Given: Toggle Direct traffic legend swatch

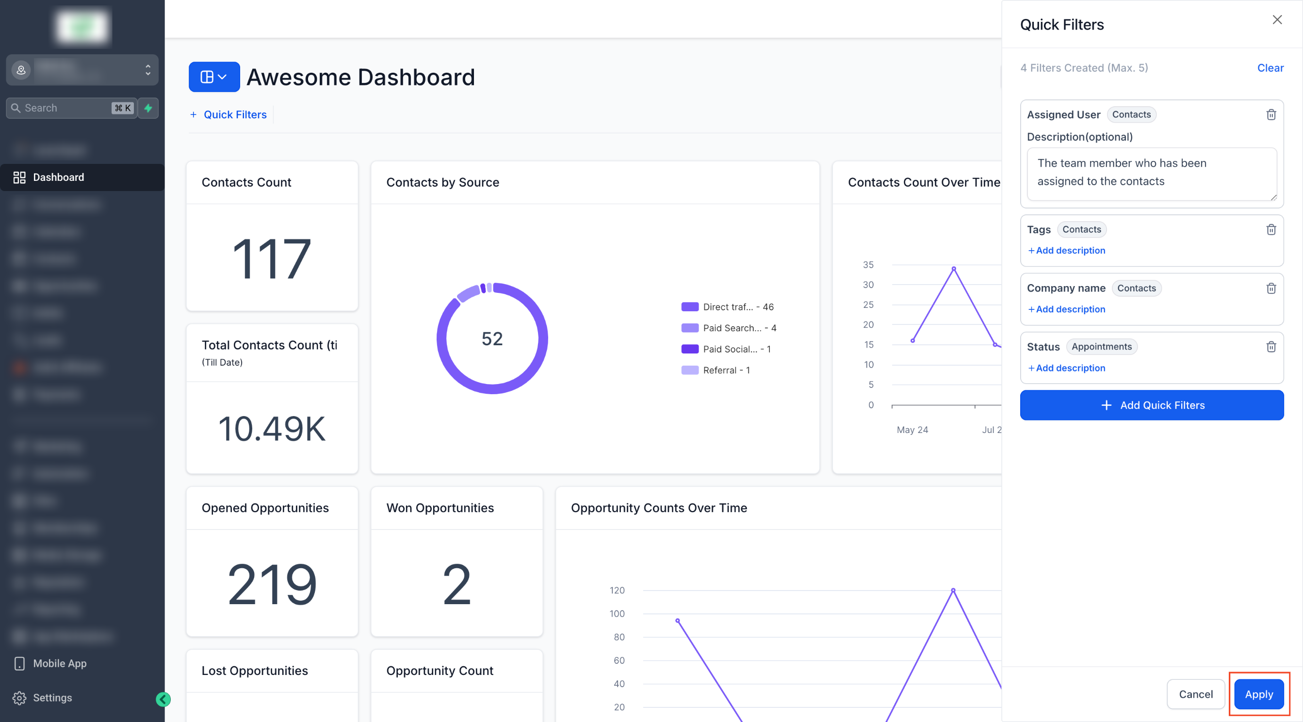Looking at the screenshot, I should pyautogui.click(x=689, y=307).
